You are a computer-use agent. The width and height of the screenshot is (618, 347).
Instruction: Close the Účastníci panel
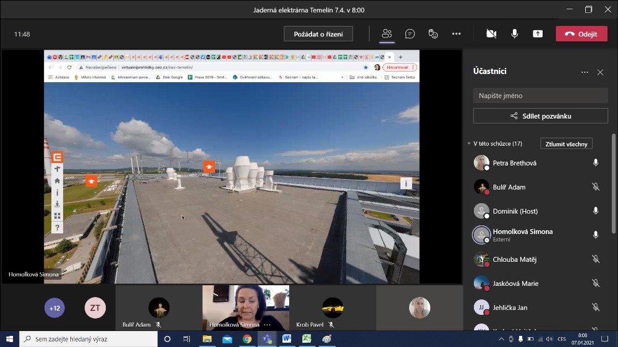(600, 72)
